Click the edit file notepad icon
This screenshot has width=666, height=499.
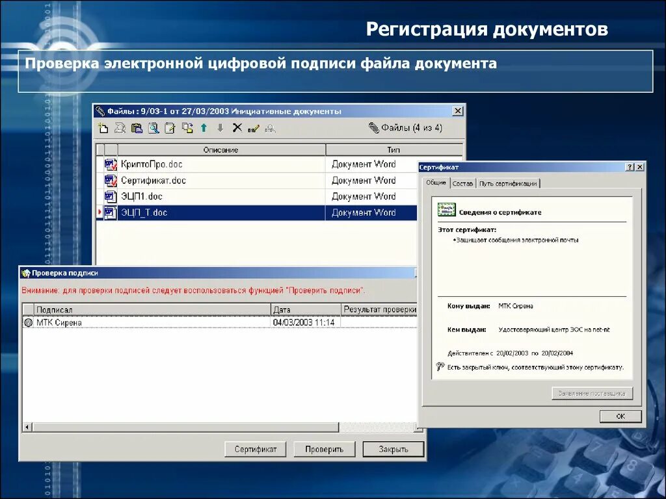click(170, 128)
